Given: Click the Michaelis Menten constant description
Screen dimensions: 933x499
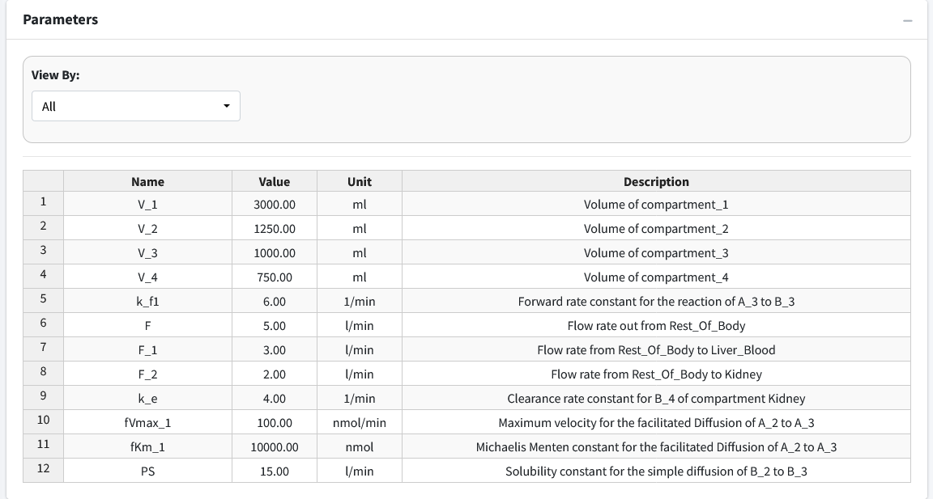Looking at the screenshot, I should pos(656,446).
